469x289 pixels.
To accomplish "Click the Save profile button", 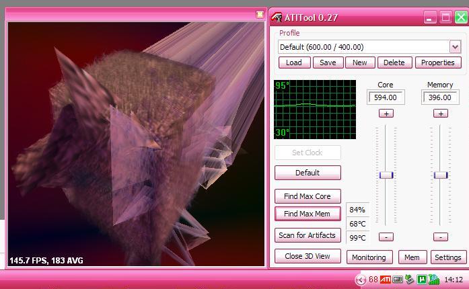I will point(328,63).
